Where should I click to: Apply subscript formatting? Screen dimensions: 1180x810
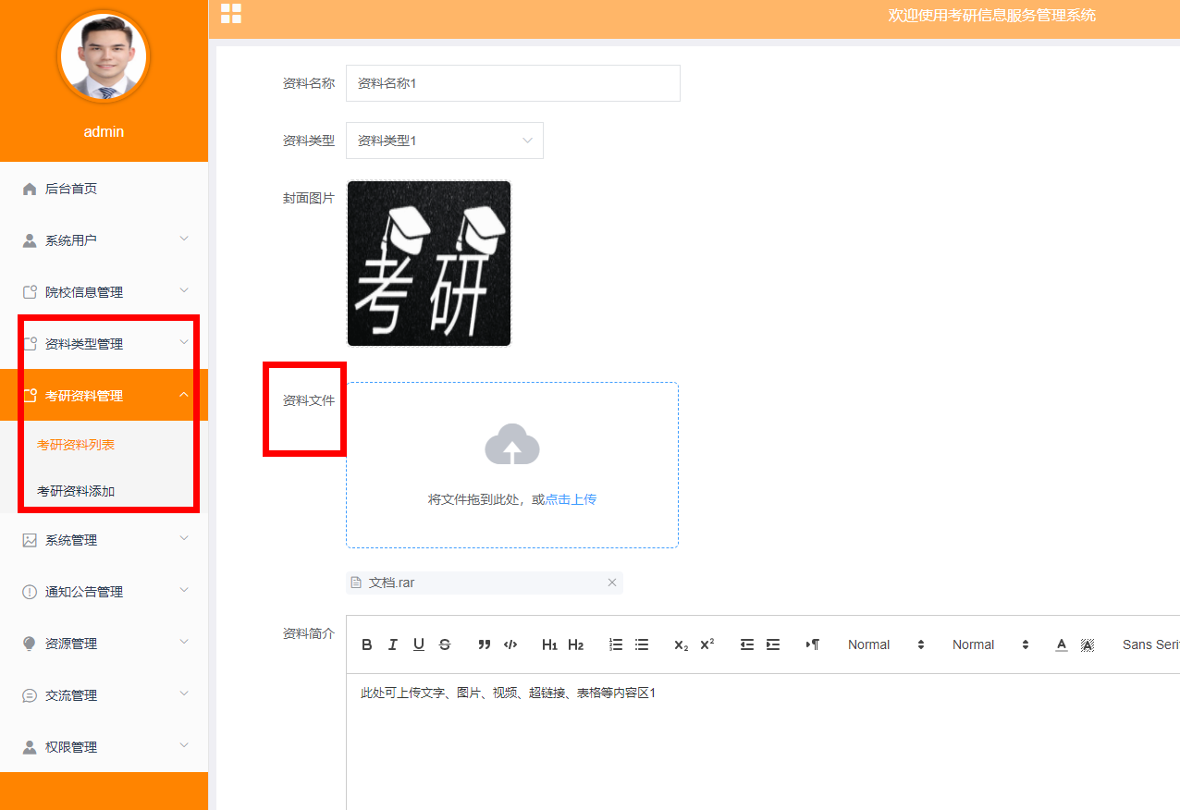(681, 644)
